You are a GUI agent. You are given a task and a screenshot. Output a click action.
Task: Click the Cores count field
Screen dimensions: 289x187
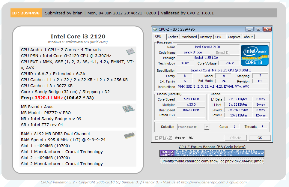click(234, 126)
